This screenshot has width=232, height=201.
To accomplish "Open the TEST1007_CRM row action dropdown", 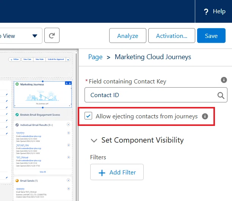I will [x=69, y=145].
